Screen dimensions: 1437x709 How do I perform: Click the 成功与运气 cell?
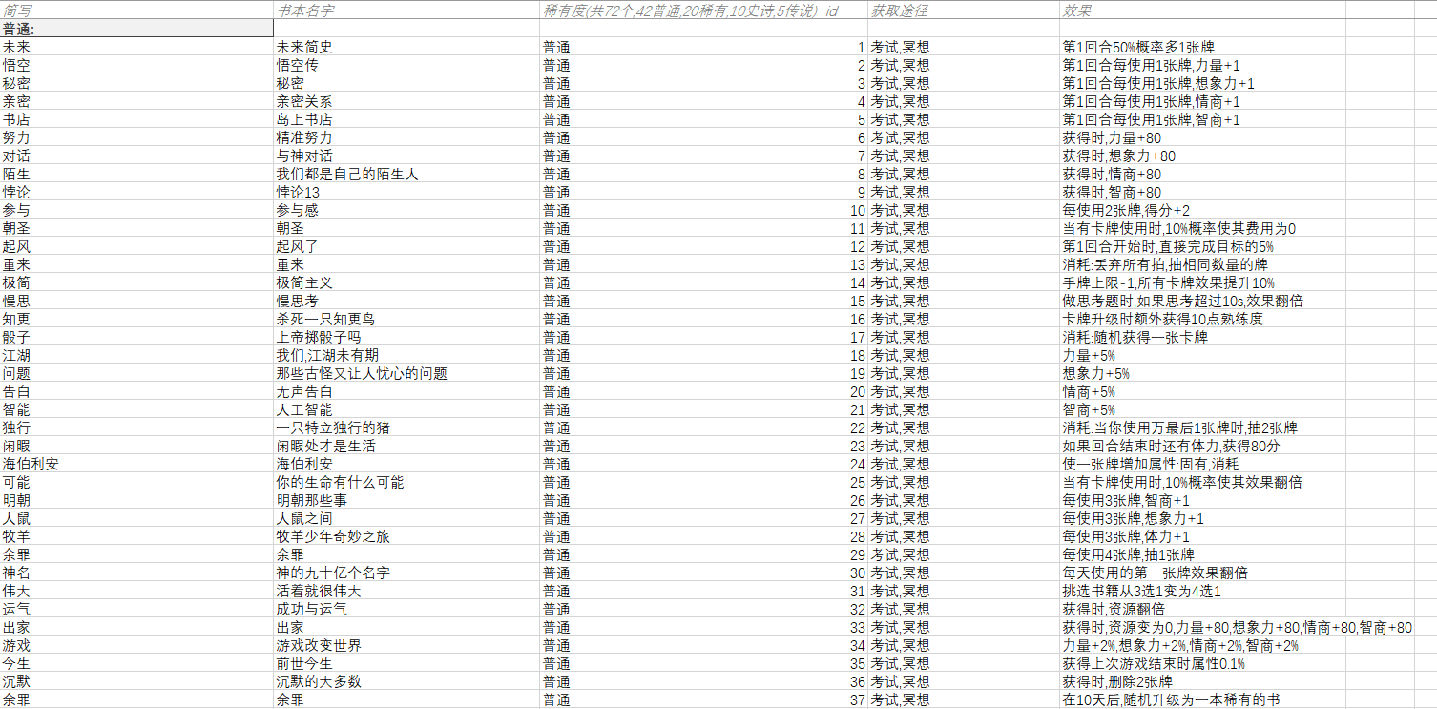coord(406,609)
